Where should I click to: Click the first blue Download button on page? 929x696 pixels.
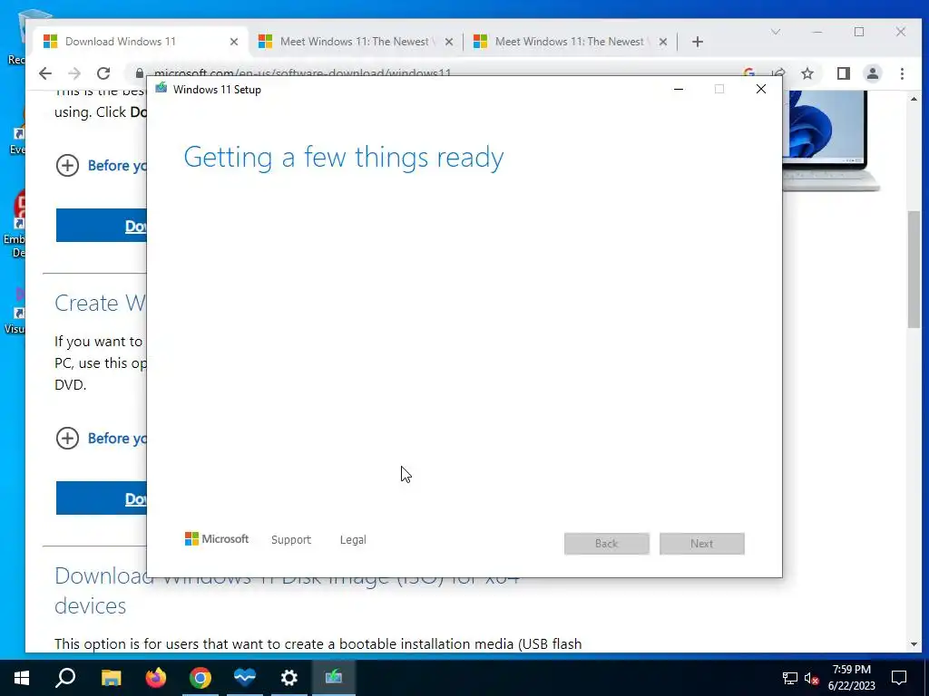pos(102,225)
